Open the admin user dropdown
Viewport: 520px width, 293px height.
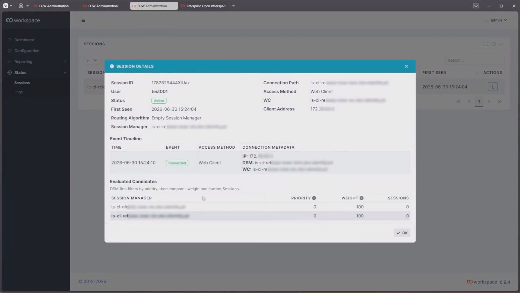(x=499, y=20)
